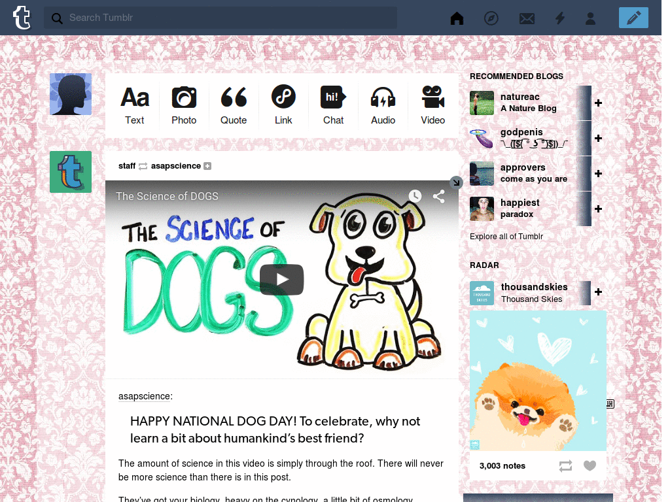670x502 pixels.
Task: Click the Watch later clock icon
Action: pos(415,196)
